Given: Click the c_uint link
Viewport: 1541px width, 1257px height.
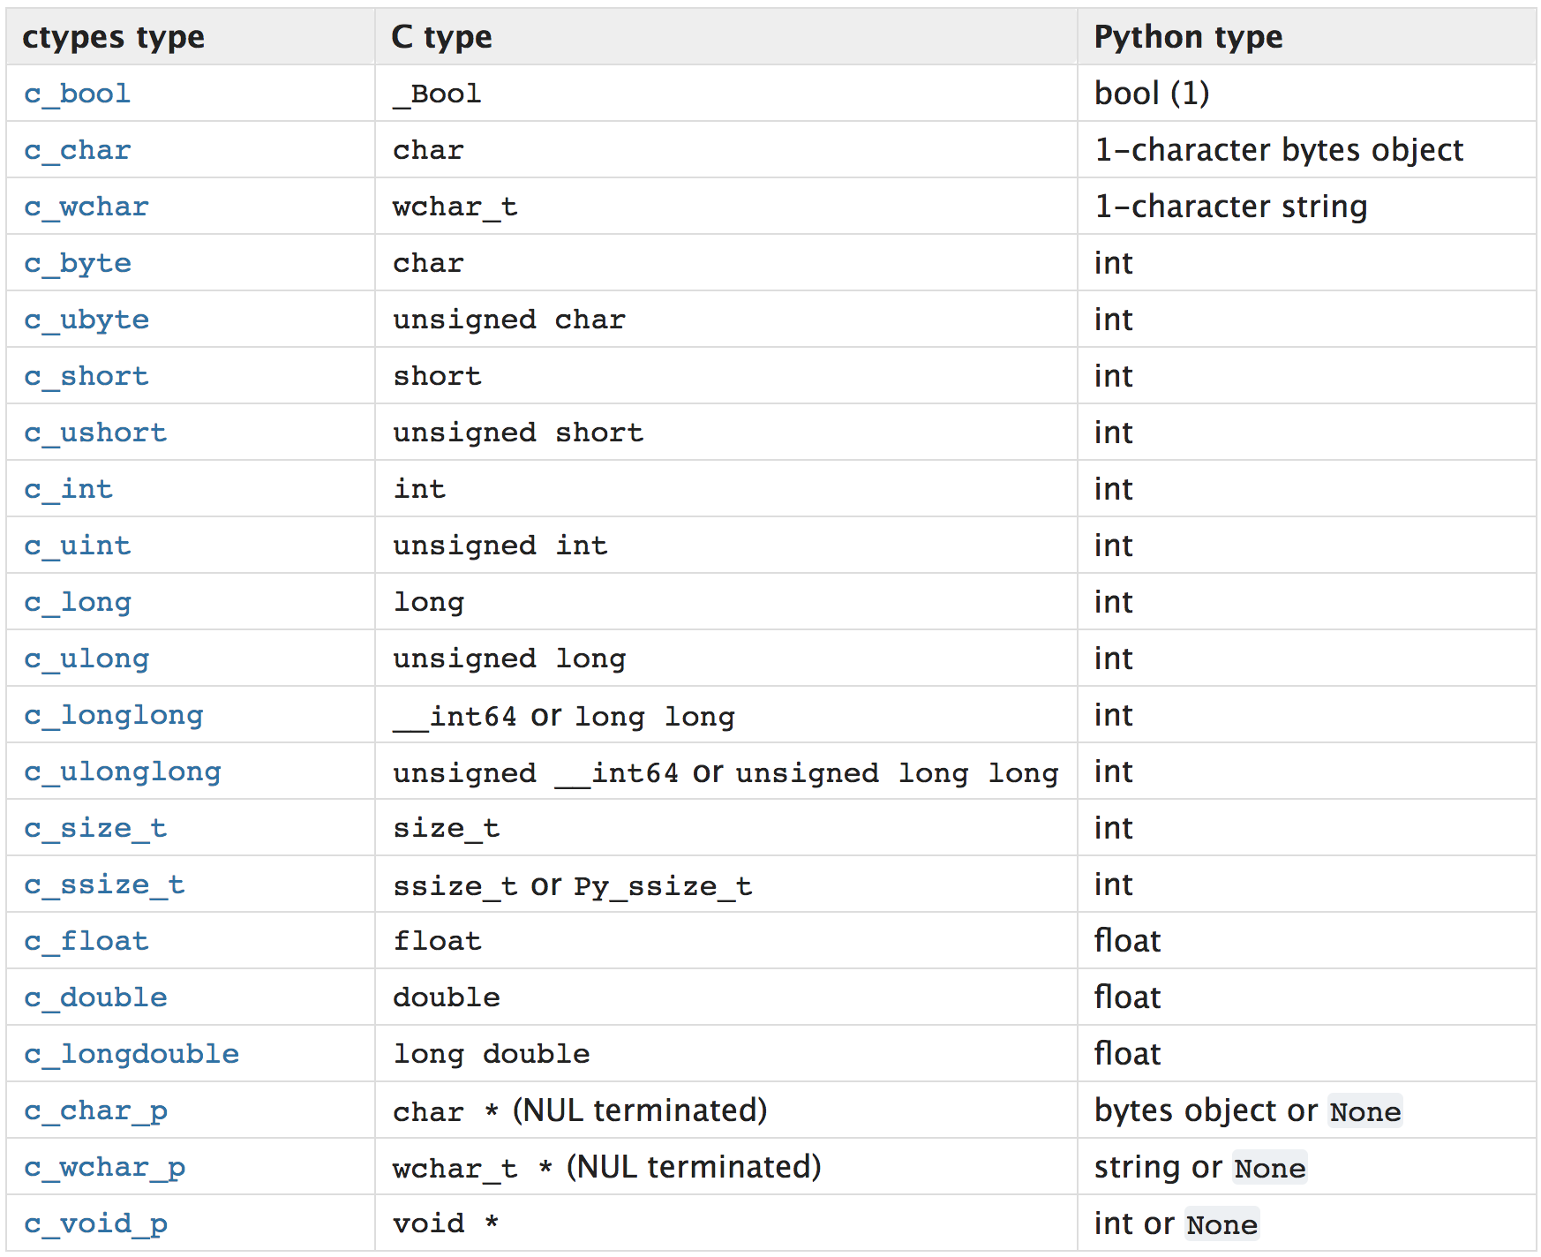Looking at the screenshot, I should point(78,546).
